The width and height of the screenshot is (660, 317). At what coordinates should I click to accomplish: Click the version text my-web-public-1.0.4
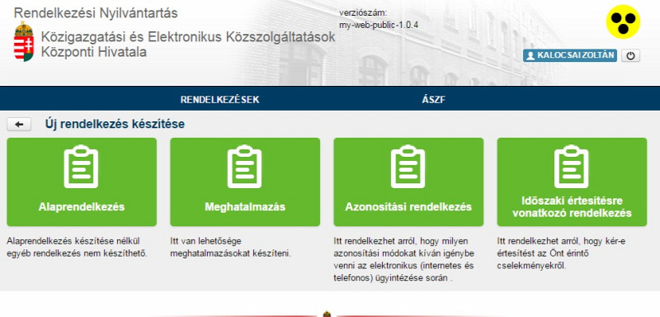coord(379,25)
